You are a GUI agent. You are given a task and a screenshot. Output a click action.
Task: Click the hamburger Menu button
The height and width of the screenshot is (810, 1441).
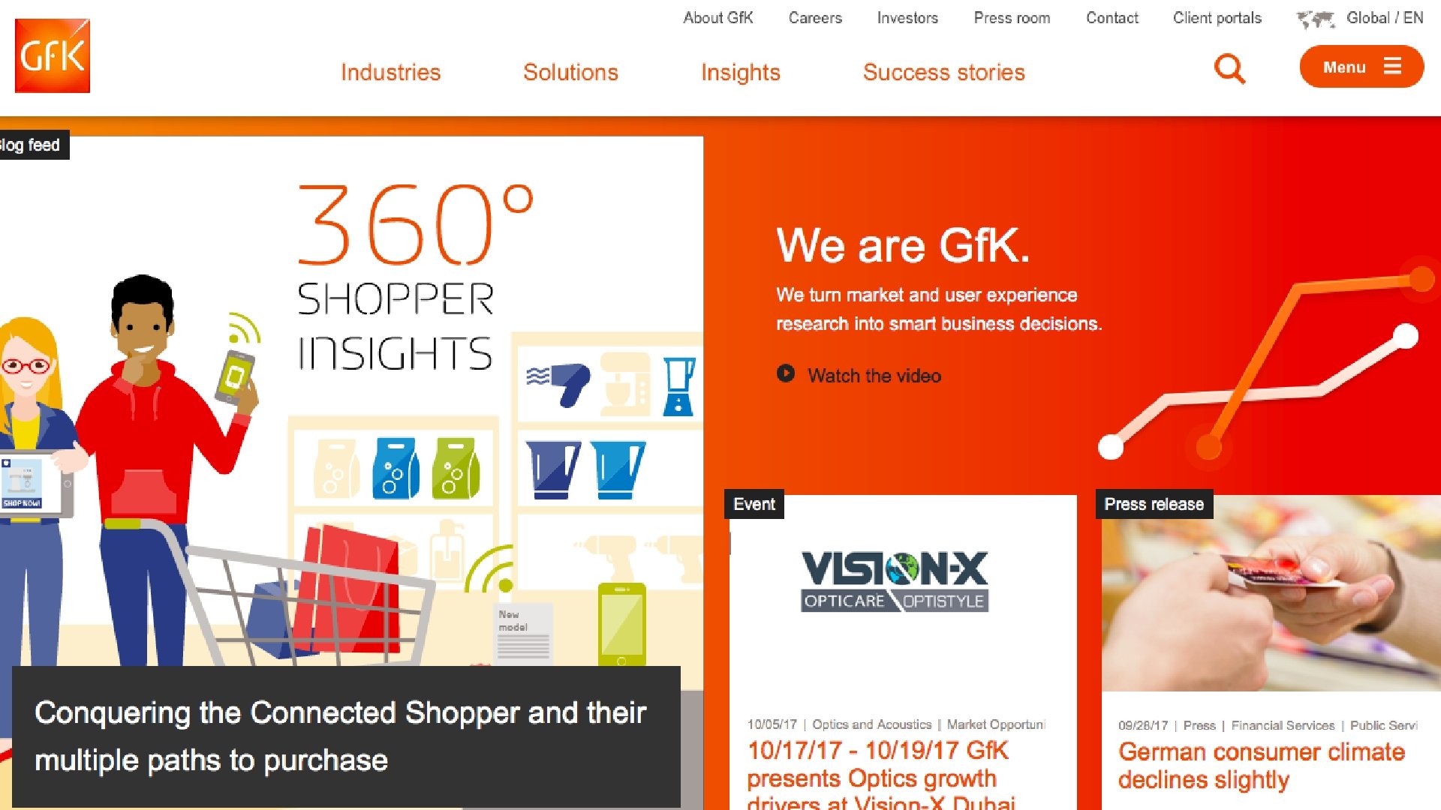(x=1361, y=67)
